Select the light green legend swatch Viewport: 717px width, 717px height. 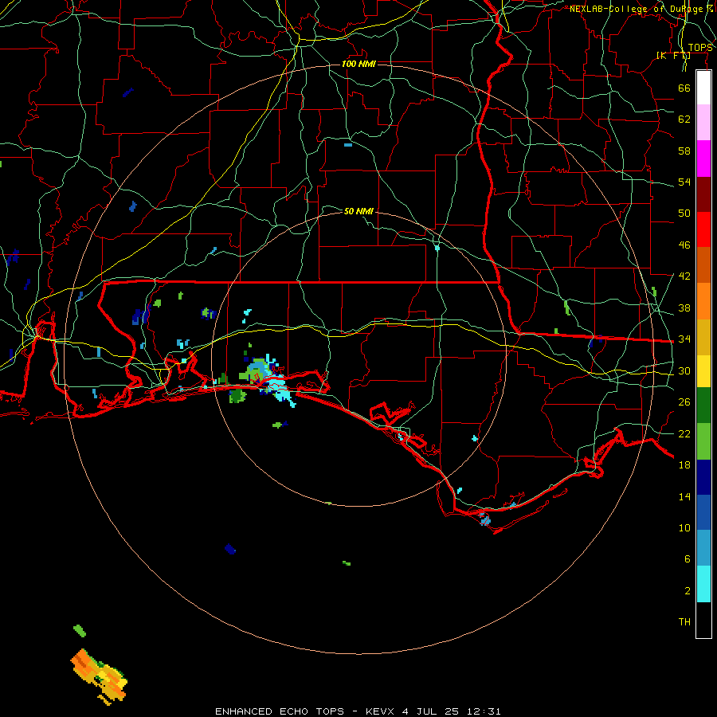tap(703, 441)
